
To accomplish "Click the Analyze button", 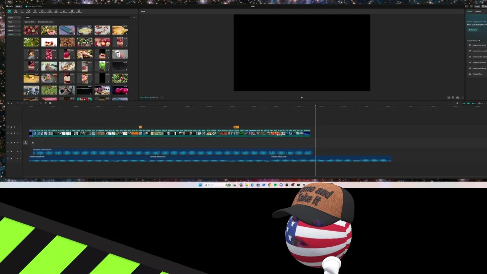I will click(473, 30).
